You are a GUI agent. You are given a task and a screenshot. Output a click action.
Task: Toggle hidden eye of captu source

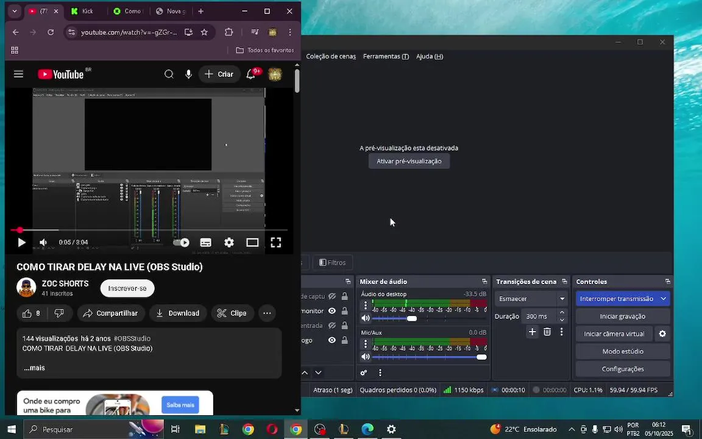[331, 296]
